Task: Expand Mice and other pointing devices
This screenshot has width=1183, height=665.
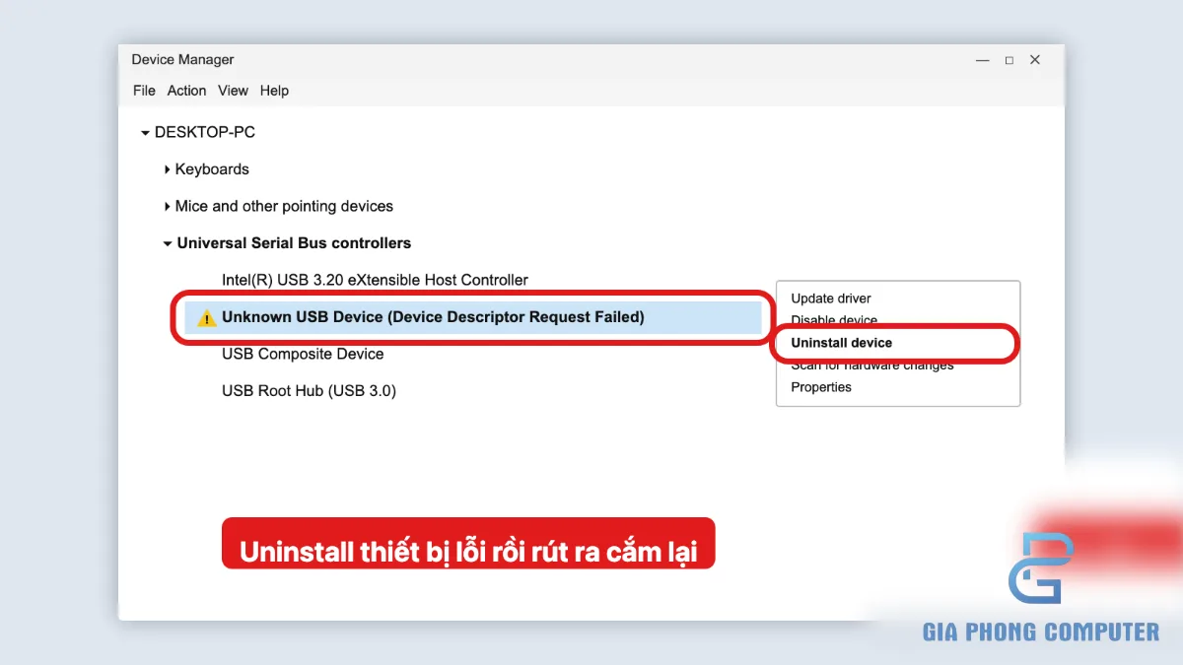Action: [168, 207]
